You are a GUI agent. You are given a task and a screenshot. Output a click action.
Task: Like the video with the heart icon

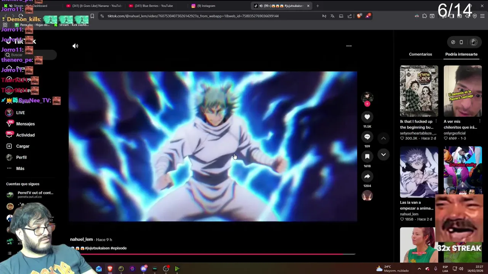click(367, 117)
